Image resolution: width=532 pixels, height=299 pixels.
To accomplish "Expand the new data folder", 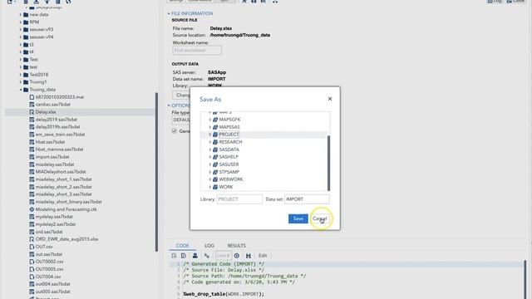I will (21, 15).
